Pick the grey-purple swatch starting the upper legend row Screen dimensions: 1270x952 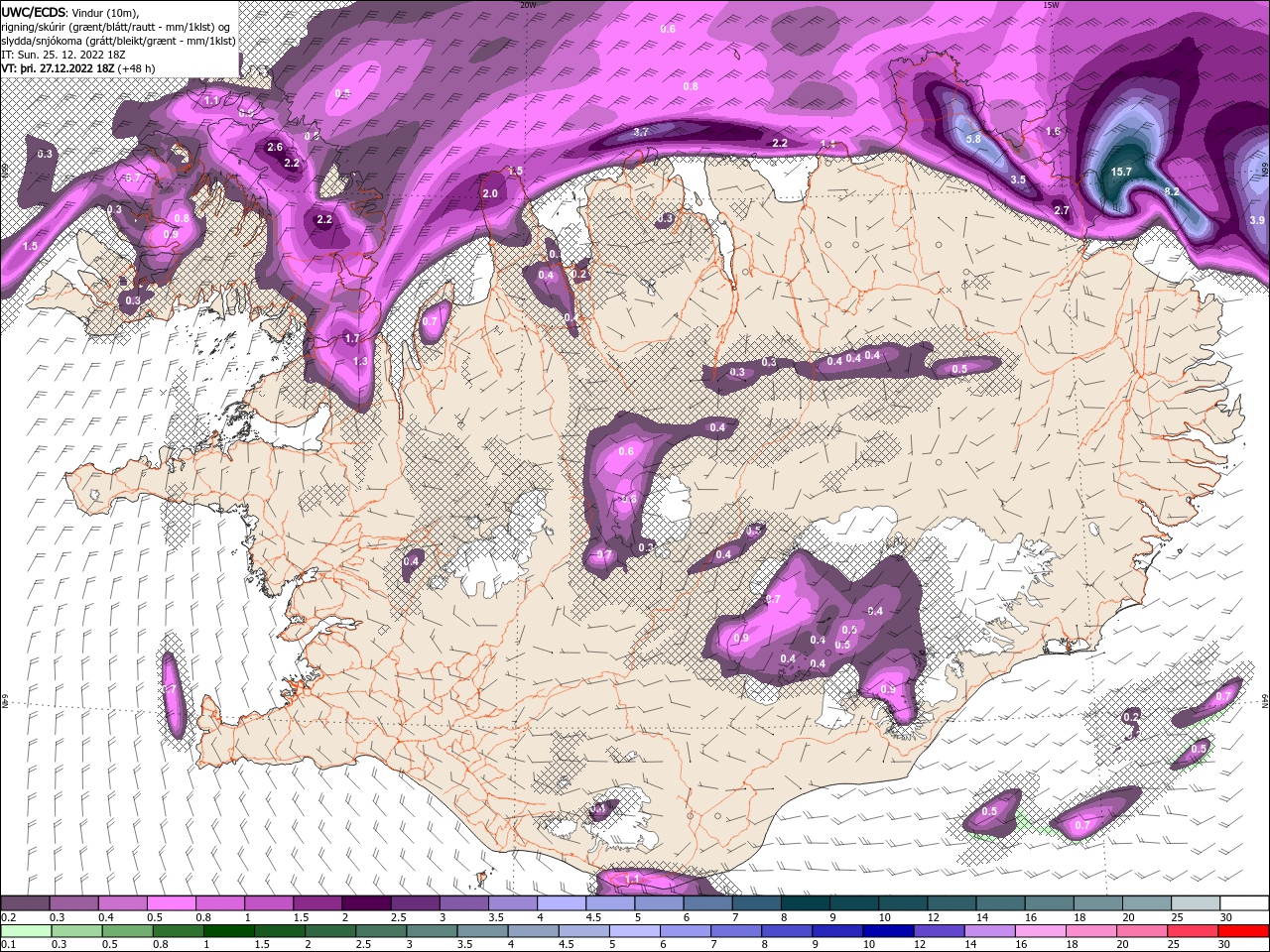click(x=25, y=903)
